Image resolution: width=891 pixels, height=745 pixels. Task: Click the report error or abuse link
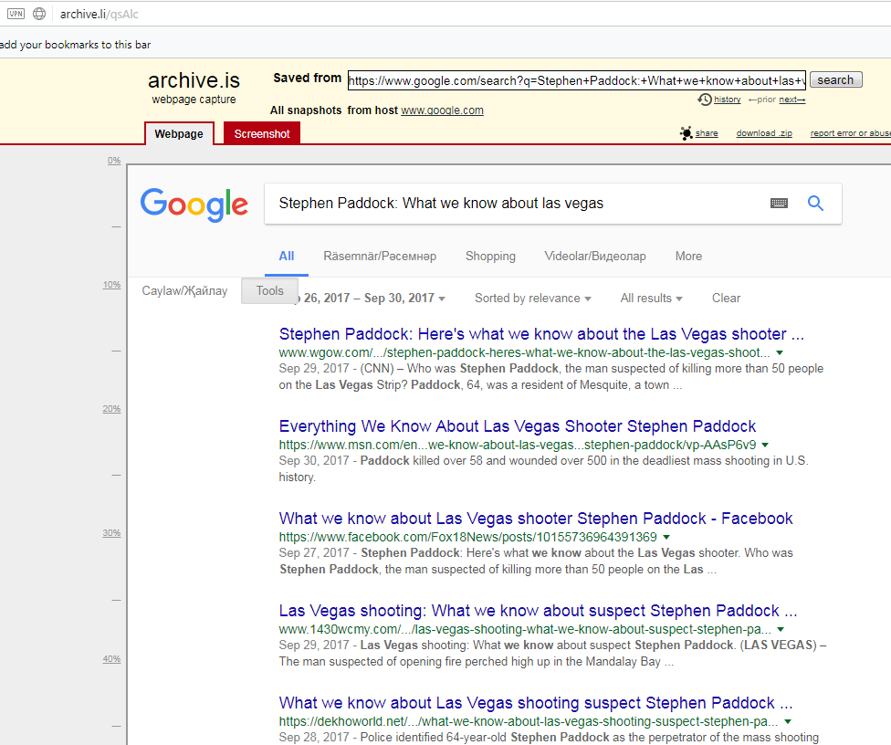tap(851, 133)
